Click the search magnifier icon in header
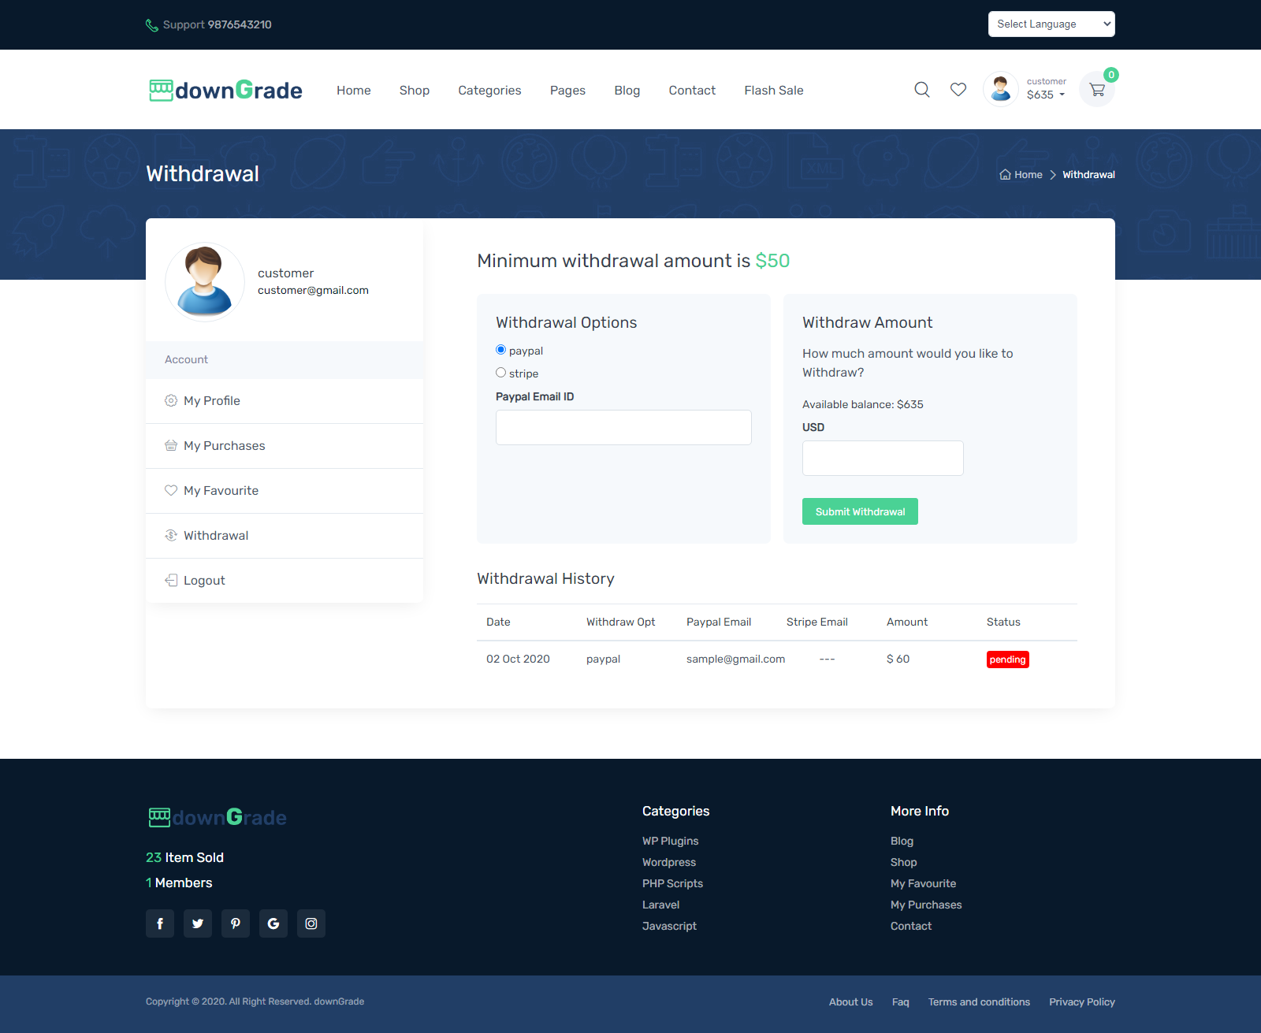 (x=921, y=90)
